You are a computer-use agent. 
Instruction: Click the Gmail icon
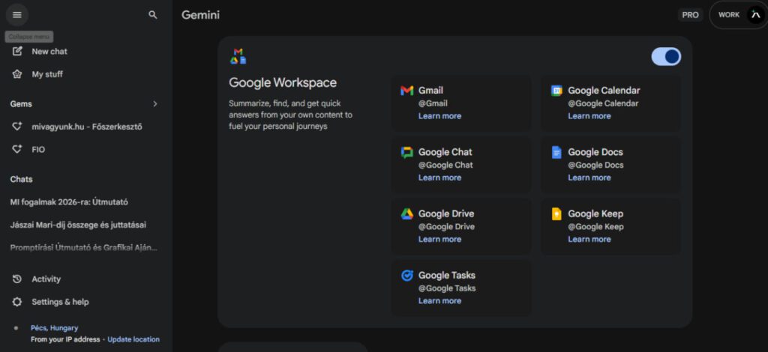406,91
